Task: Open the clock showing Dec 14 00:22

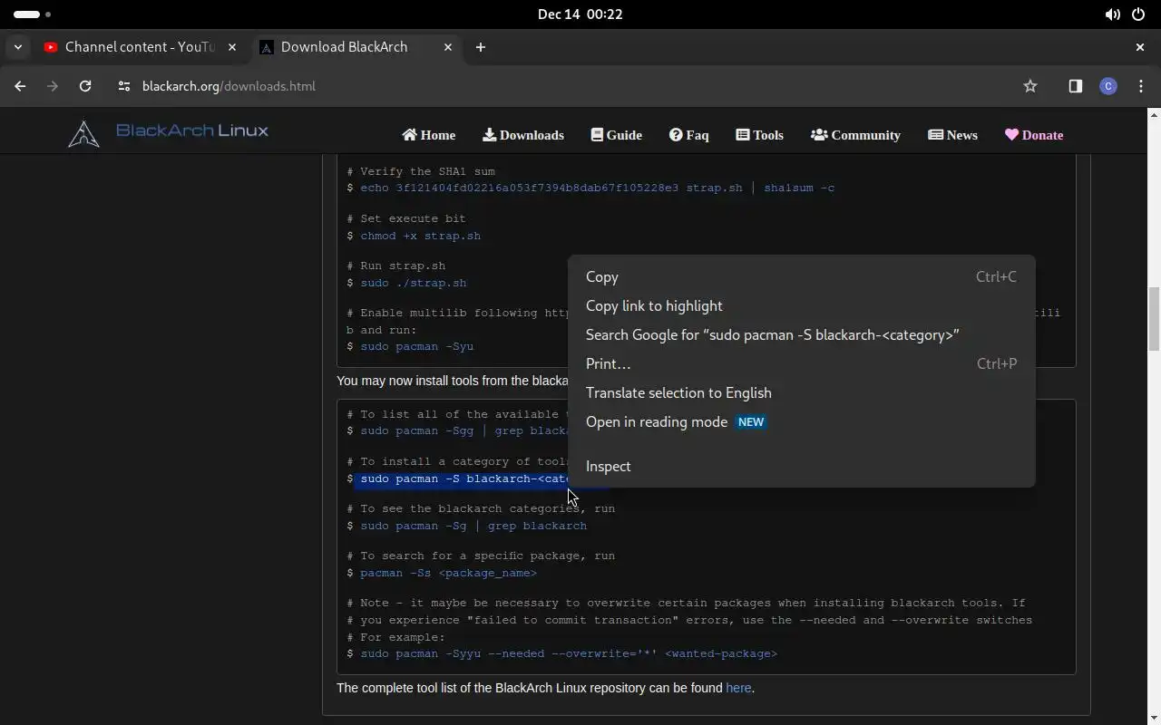Action: pyautogui.click(x=580, y=14)
